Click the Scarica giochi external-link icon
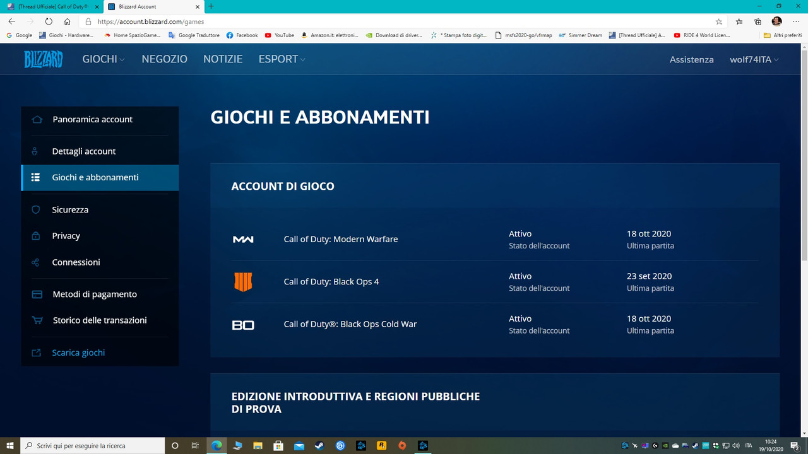 pos(36,352)
